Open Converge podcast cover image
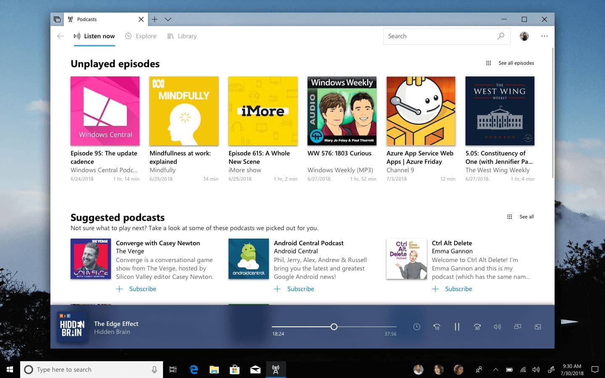 tap(91, 259)
